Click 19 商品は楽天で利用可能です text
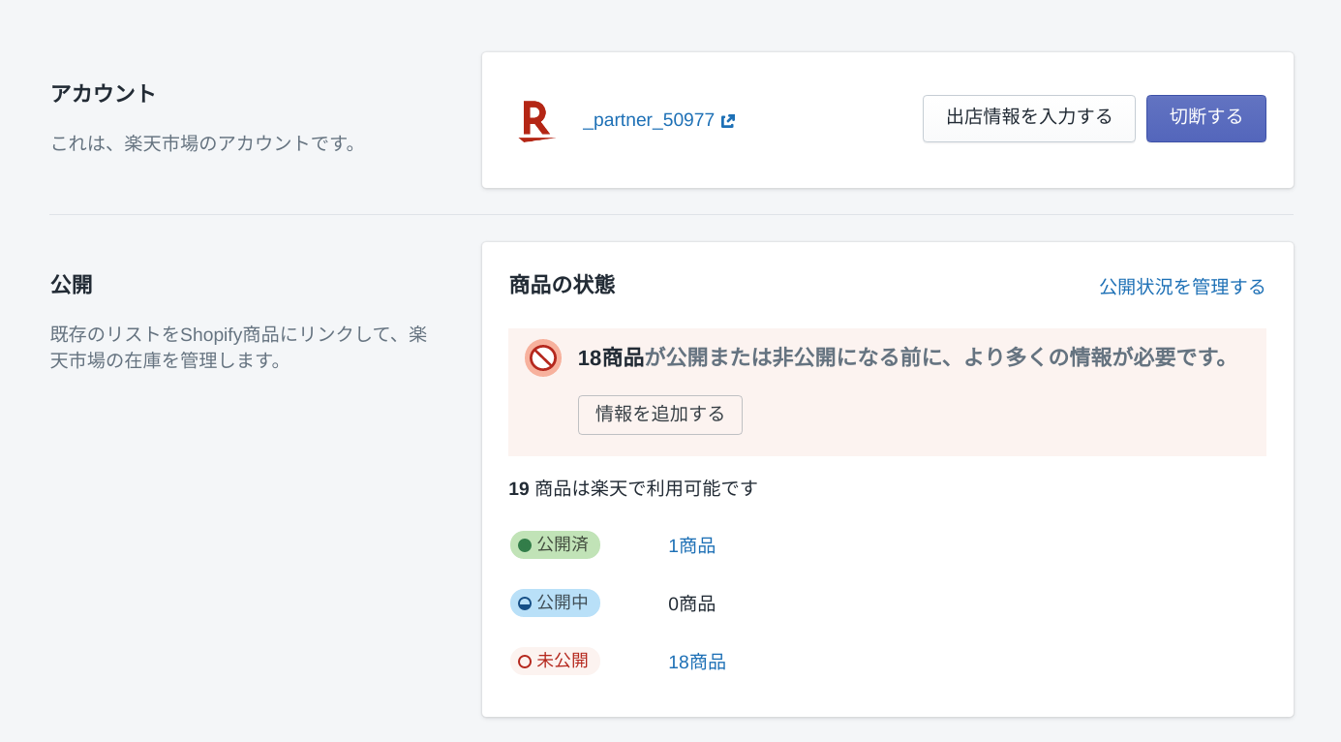 [633, 488]
